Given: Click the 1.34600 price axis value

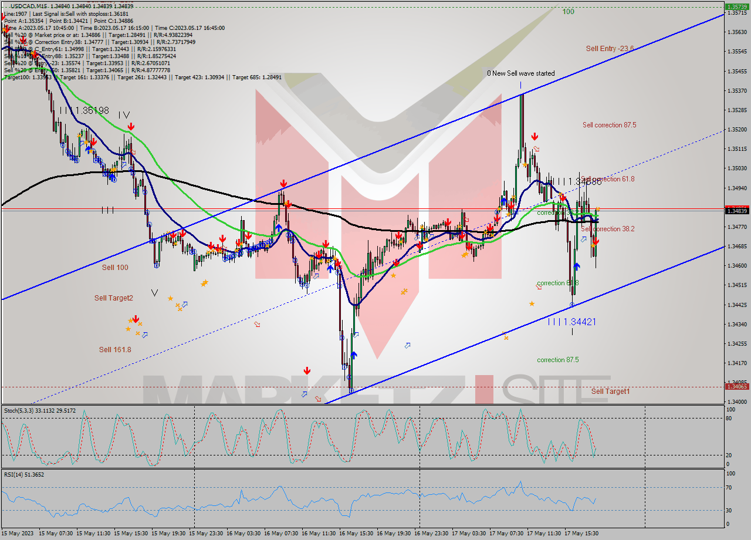Looking at the screenshot, I should (736, 266).
